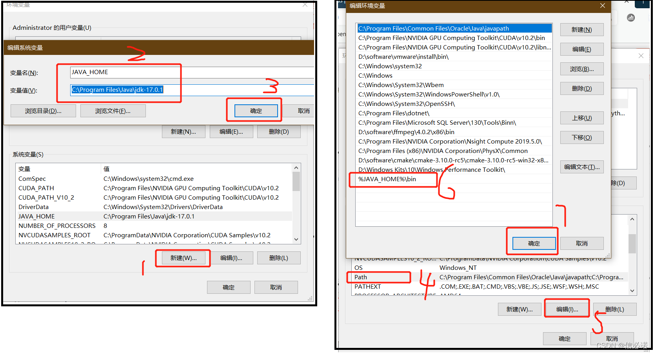Viewport: 654px width, 353px height.
Task: Select the C:\Windows\system32 entry
Action: point(454,66)
